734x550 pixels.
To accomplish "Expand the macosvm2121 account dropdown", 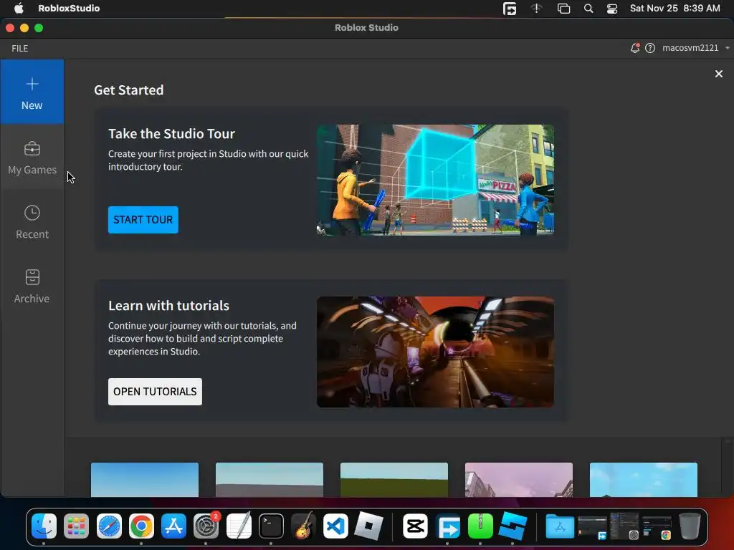I will [x=695, y=48].
